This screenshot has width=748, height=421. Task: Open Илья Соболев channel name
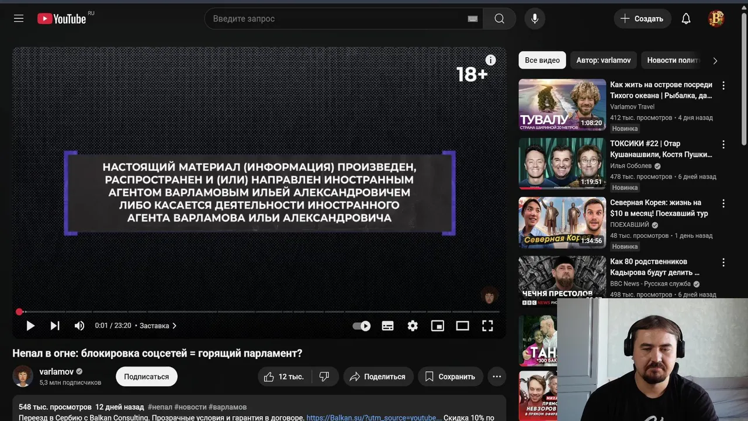[x=631, y=166]
